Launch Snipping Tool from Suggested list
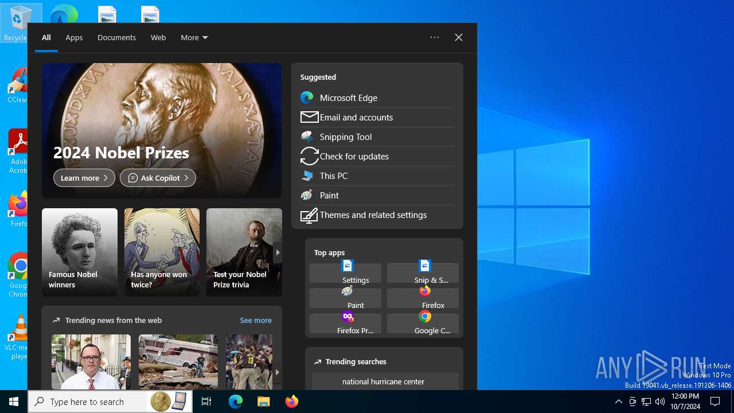Viewport: 734px width, 413px height. tap(377, 137)
